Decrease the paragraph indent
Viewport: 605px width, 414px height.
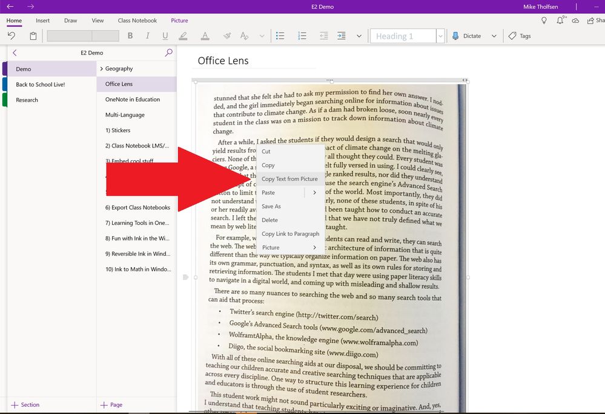pos(324,36)
